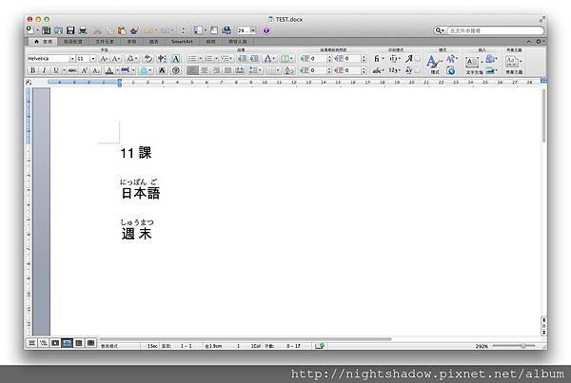
Task: Switch to the ribbon tab left of SmartArt
Action: [154, 42]
